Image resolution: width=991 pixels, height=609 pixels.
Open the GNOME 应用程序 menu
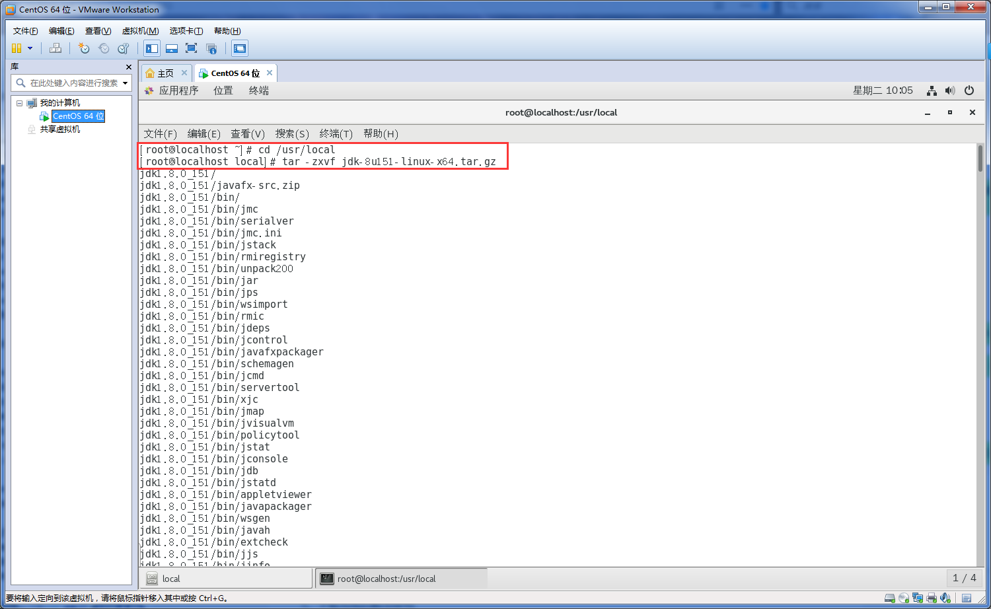[178, 90]
